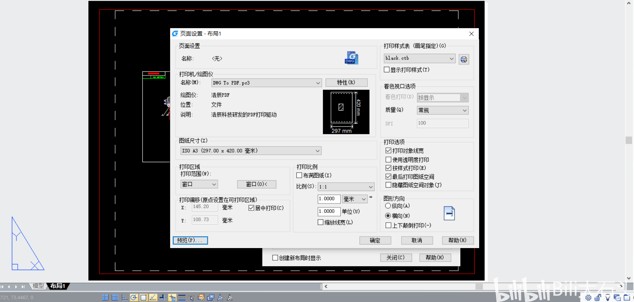Image resolution: width=634 pixels, height=302 pixels.
Task: Click the gray annotation visibility icon
Action: pos(230,297)
